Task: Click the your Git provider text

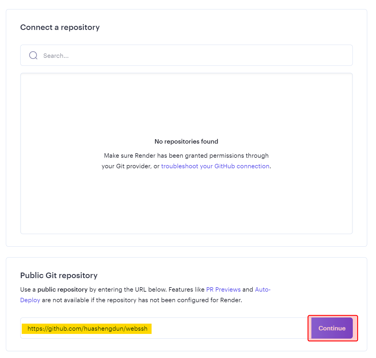Action: coord(126,166)
